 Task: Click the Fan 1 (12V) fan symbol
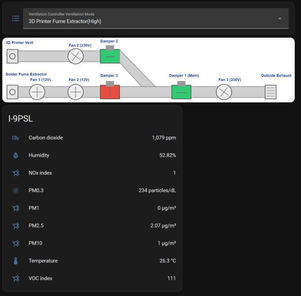point(37,92)
